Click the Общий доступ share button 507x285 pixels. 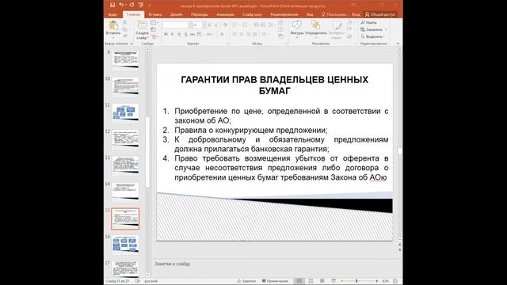point(380,14)
